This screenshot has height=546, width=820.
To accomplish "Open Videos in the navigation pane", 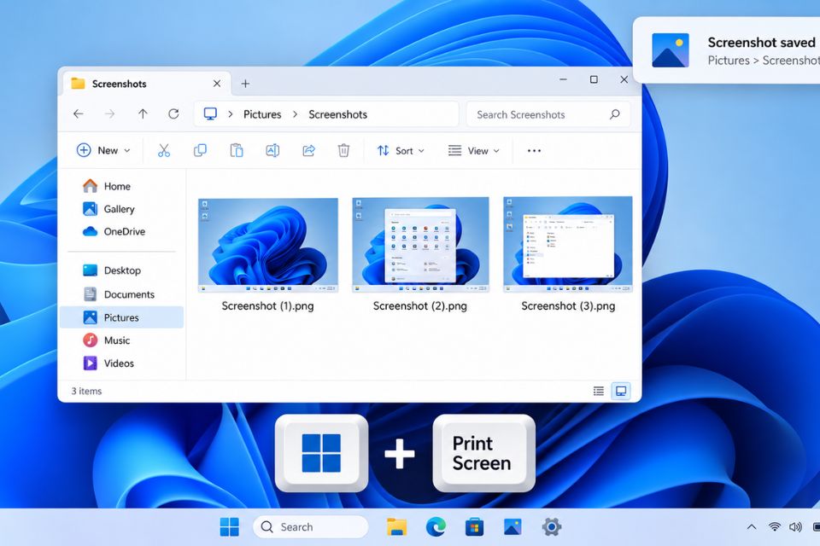I will point(122,363).
